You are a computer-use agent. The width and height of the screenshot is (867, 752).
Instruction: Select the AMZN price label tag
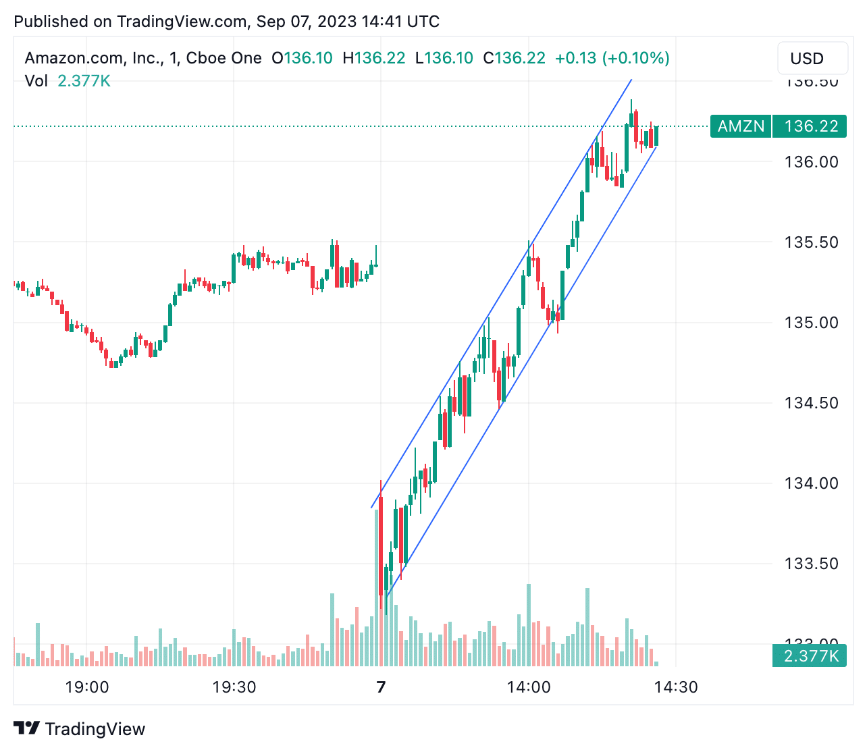click(x=741, y=126)
